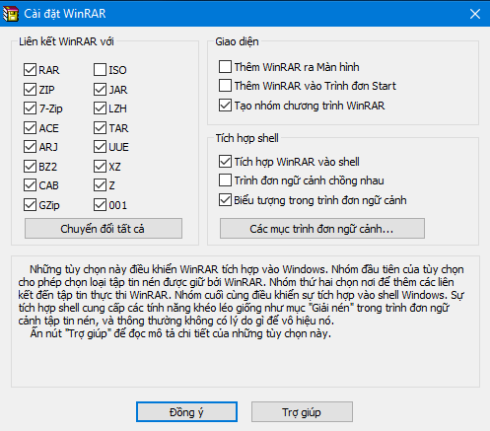Open help via 'Trợ giúp' button
This screenshot has width=490, height=431.
point(302,412)
